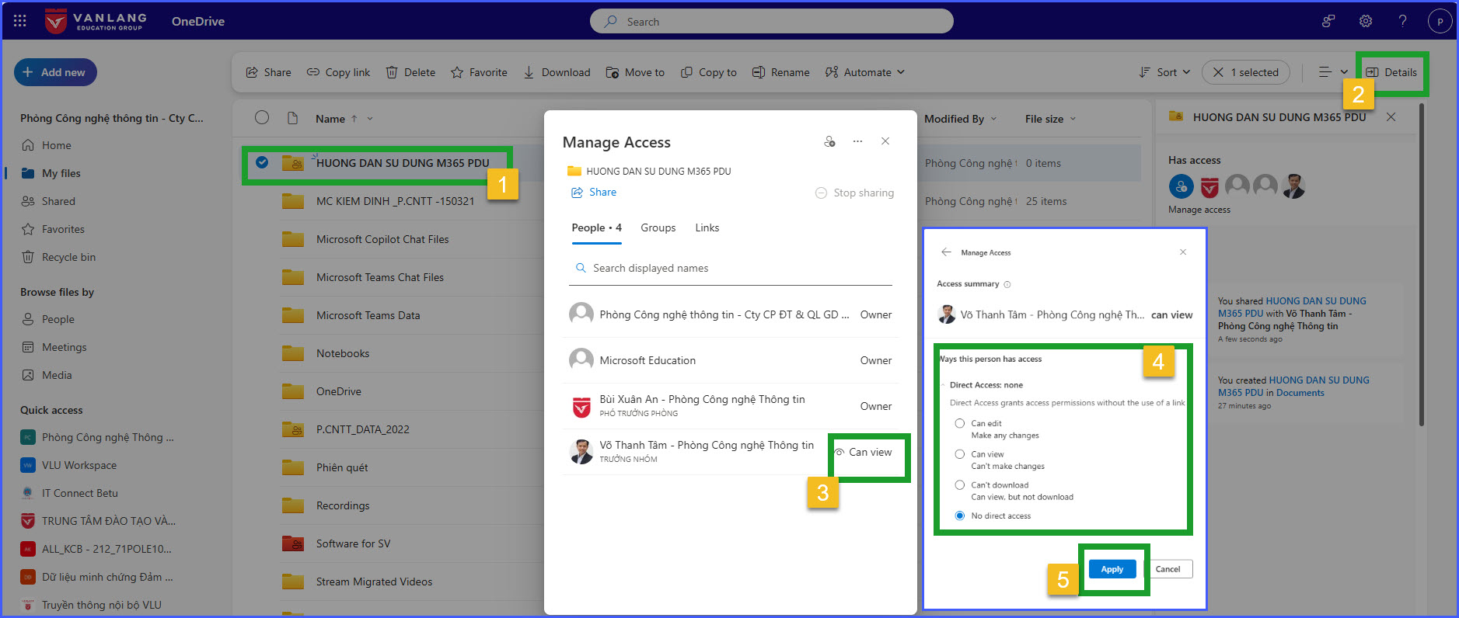1459x618 pixels.
Task: Click the Share toolbar button
Action: click(268, 72)
